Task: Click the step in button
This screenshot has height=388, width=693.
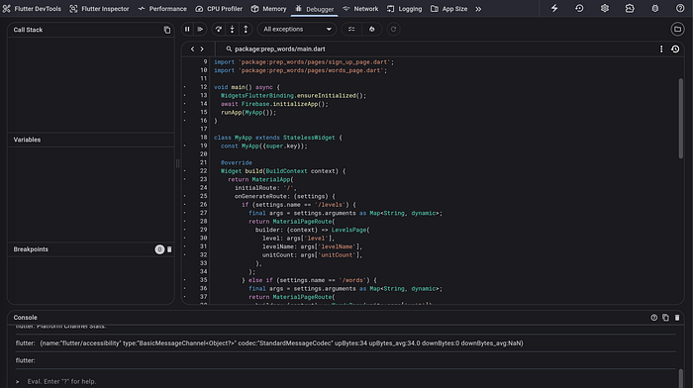Action: [x=232, y=29]
